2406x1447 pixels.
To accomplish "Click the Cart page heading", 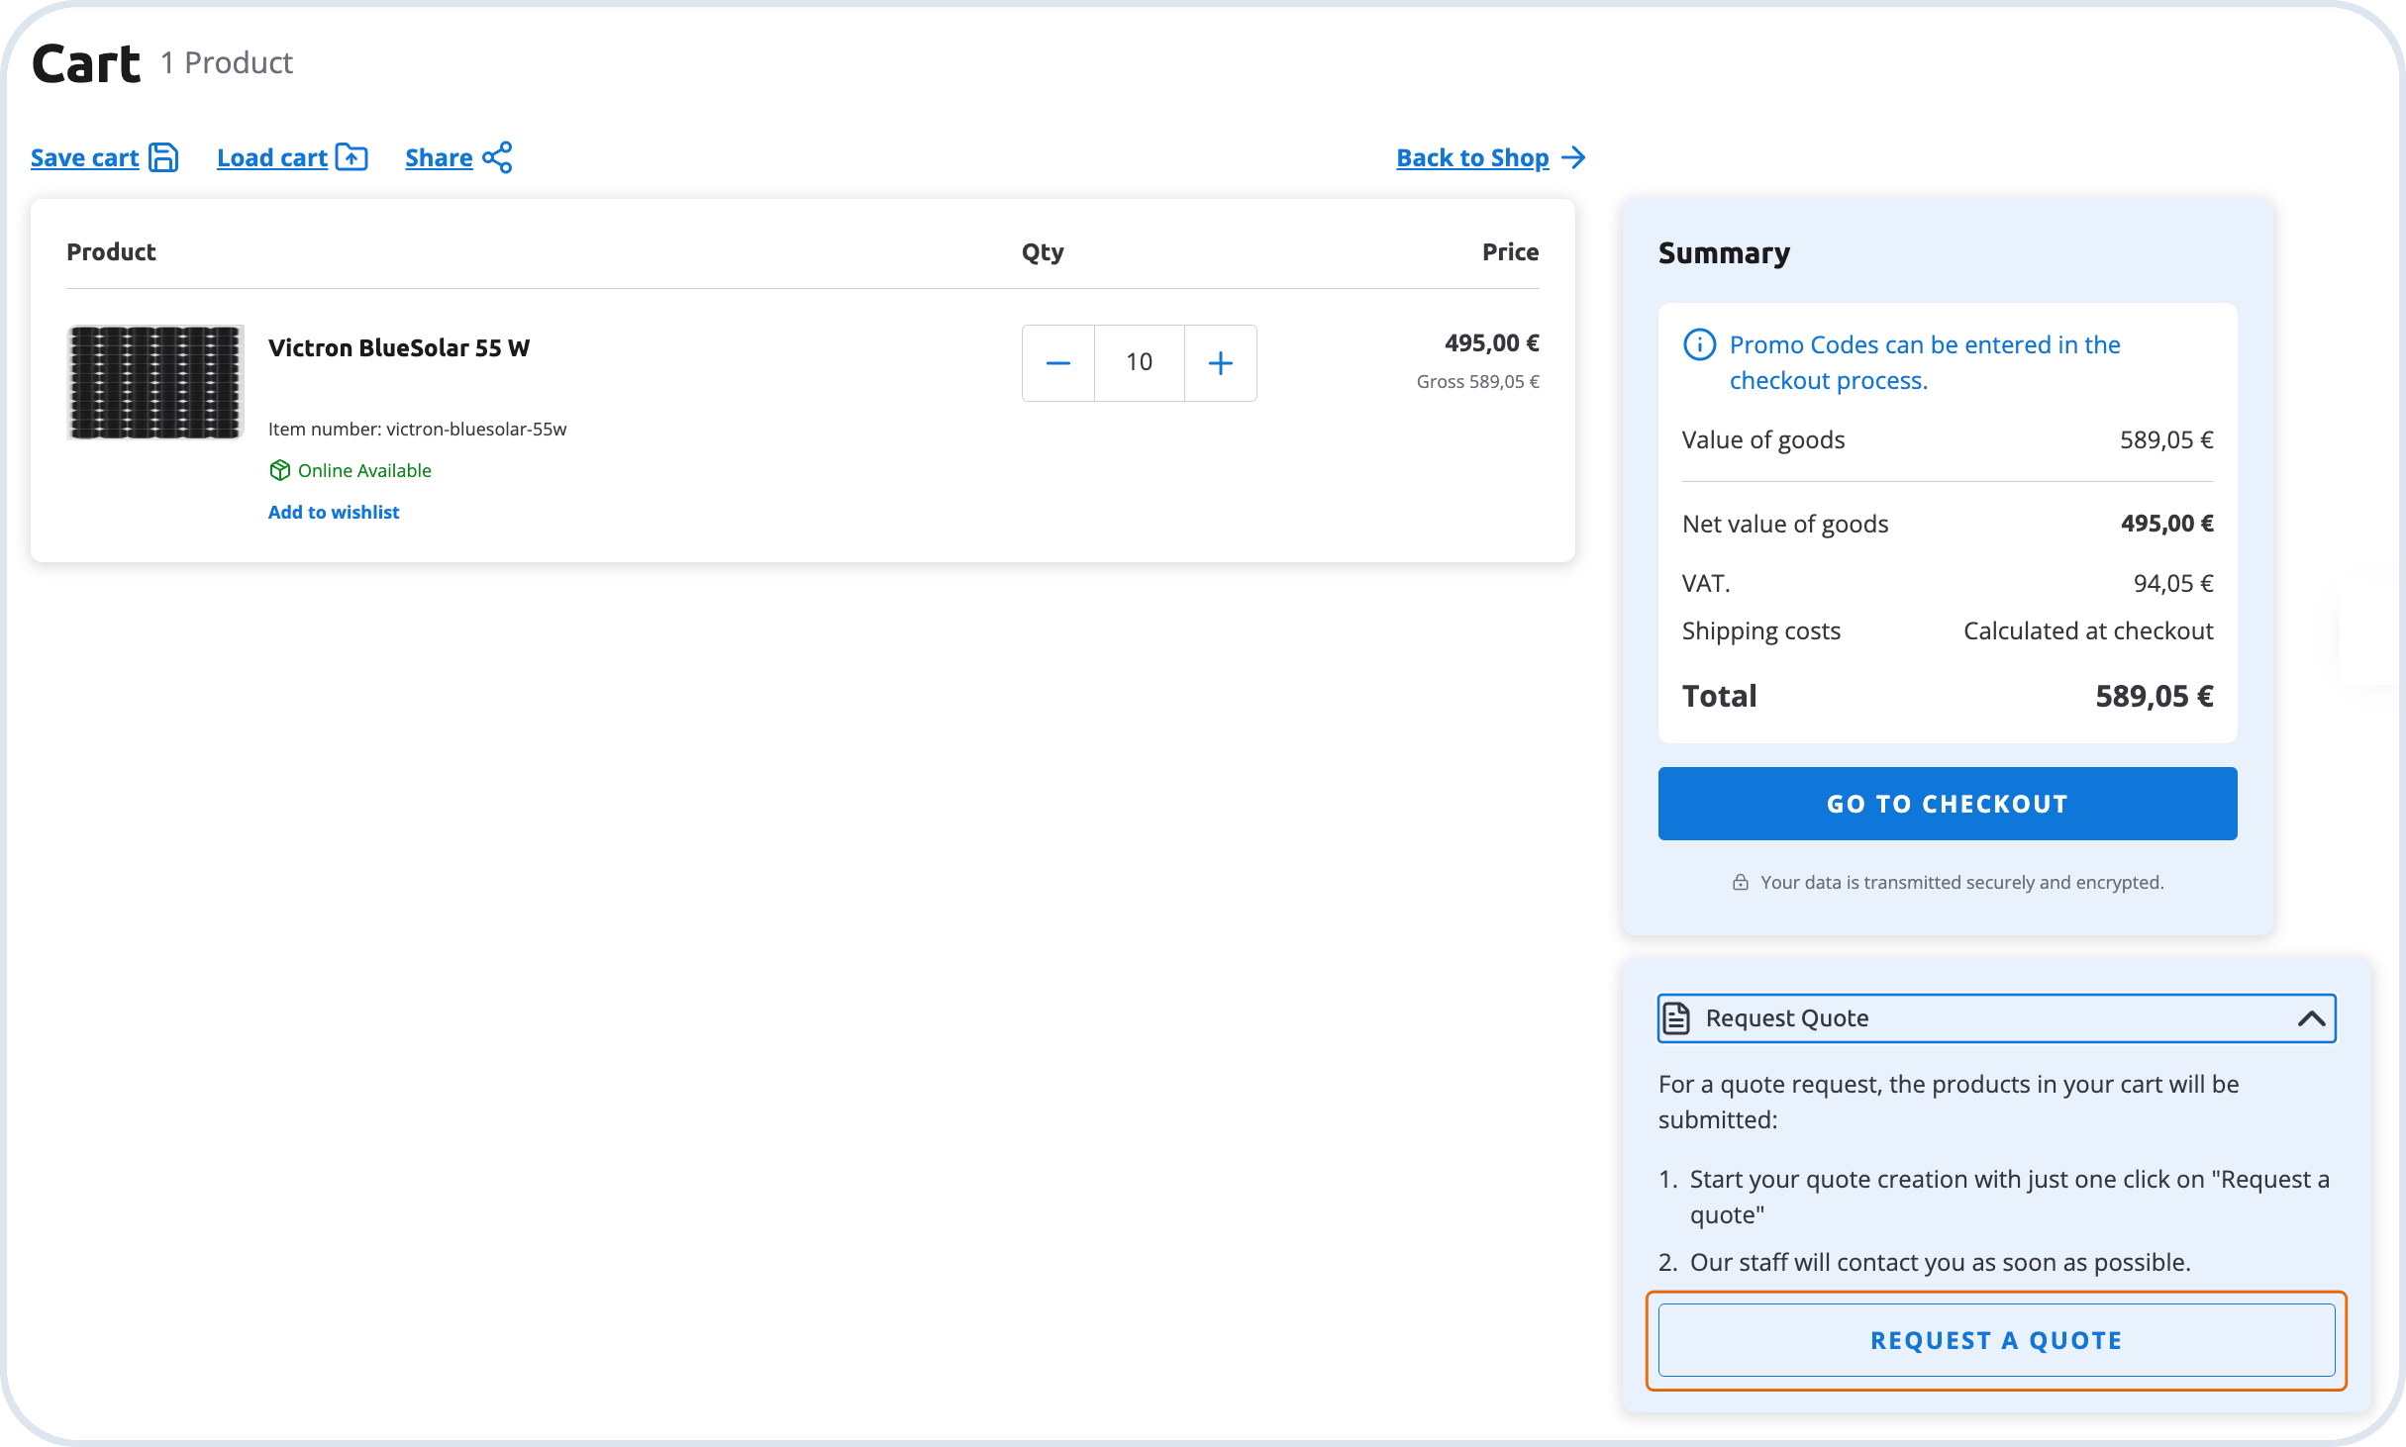I will (x=86, y=63).
